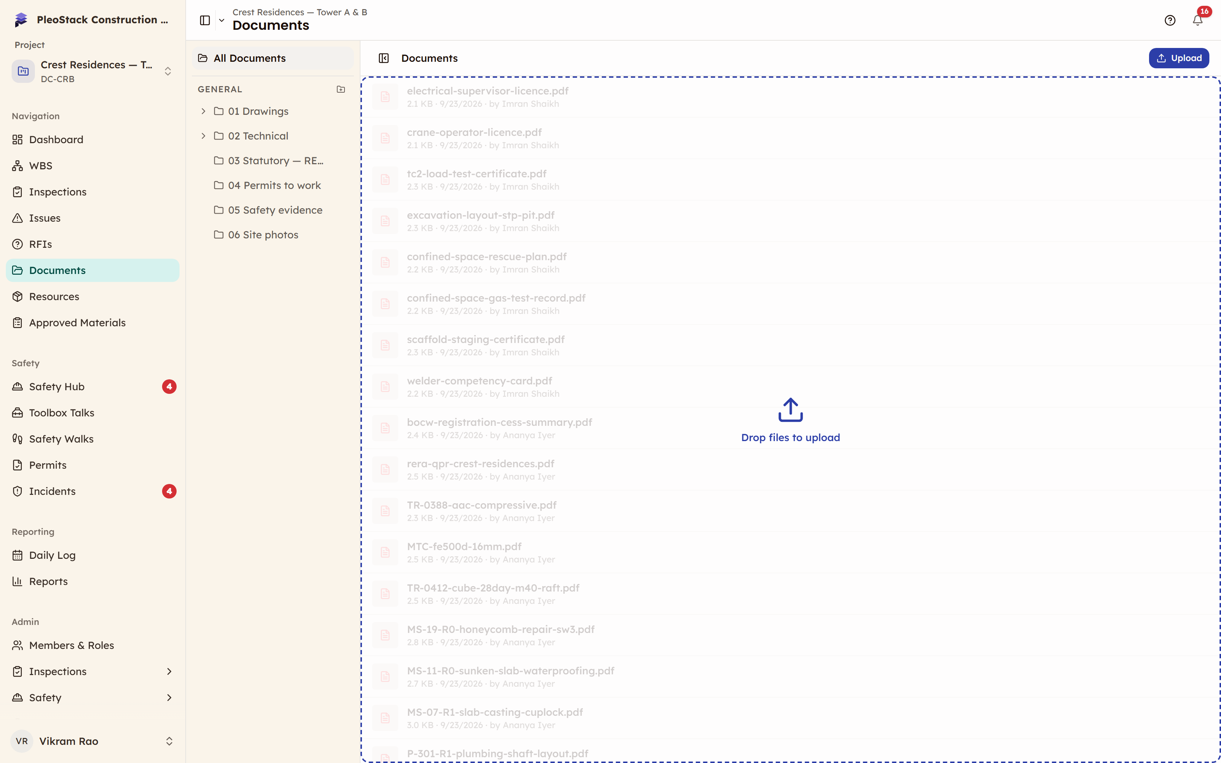Click the new folder icon beside GENERAL
The image size is (1221, 763).
[341, 89]
